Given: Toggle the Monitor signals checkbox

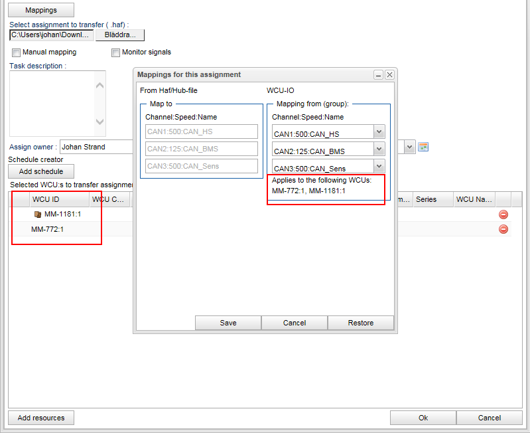Looking at the screenshot, I should tap(116, 52).
